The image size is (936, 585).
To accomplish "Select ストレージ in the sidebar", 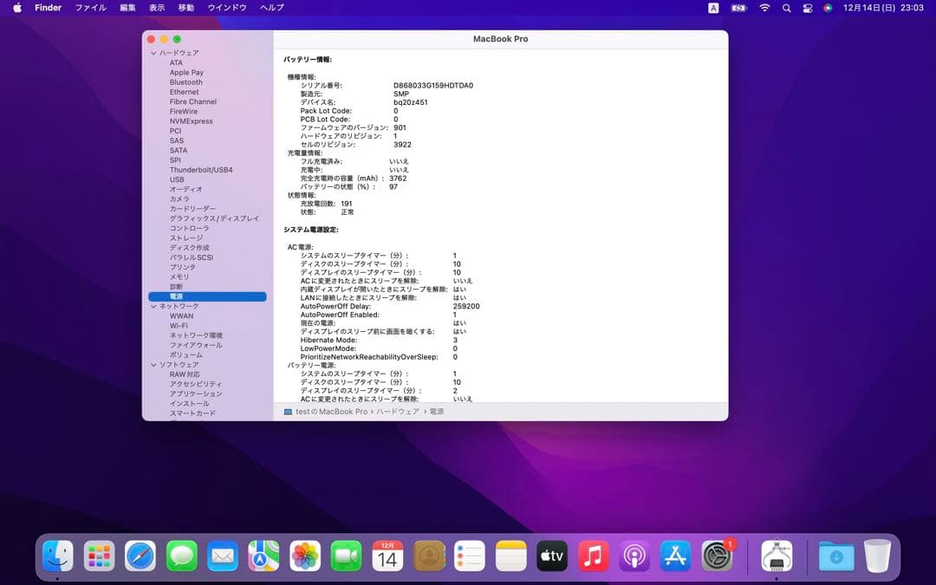I will (x=187, y=237).
